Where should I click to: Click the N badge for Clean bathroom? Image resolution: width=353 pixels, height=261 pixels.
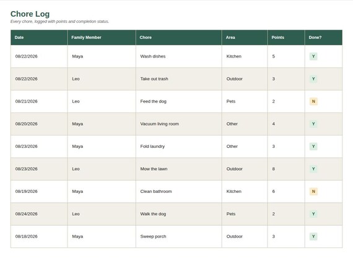pyautogui.click(x=313, y=191)
